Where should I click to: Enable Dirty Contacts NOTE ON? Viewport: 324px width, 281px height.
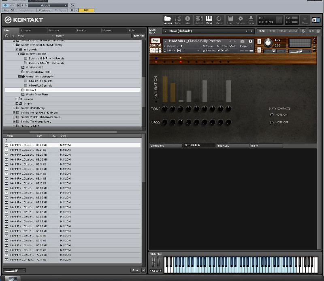272,115
